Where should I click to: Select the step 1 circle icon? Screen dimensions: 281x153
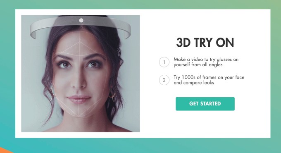tap(164, 62)
